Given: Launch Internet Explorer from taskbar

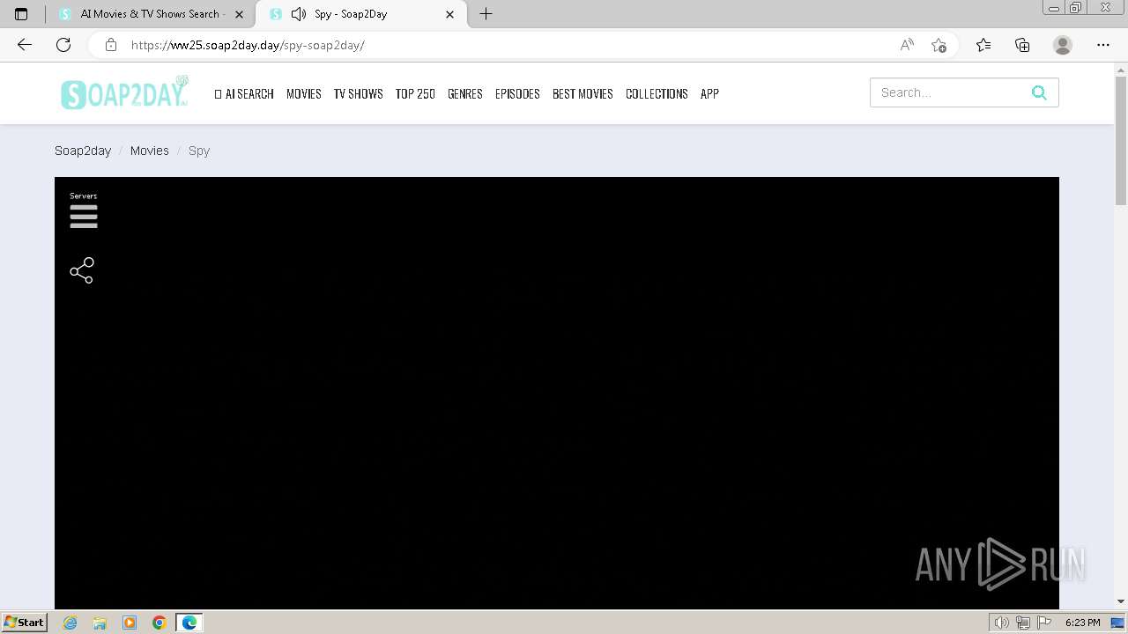Looking at the screenshot, I should click(x=70, y=623).
